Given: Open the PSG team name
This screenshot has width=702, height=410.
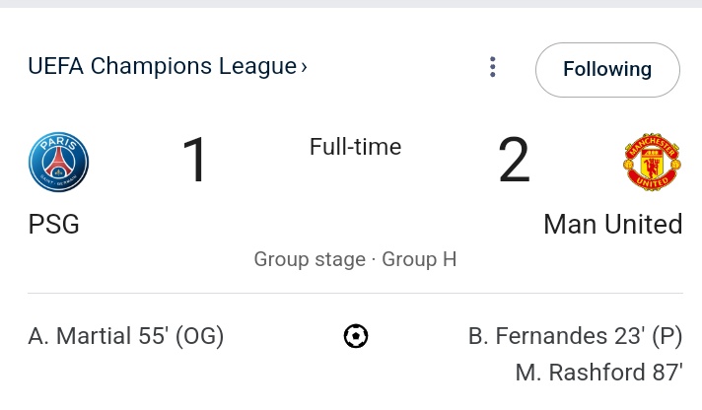Looking at the screenshot, I should click(x=53, y=224).
